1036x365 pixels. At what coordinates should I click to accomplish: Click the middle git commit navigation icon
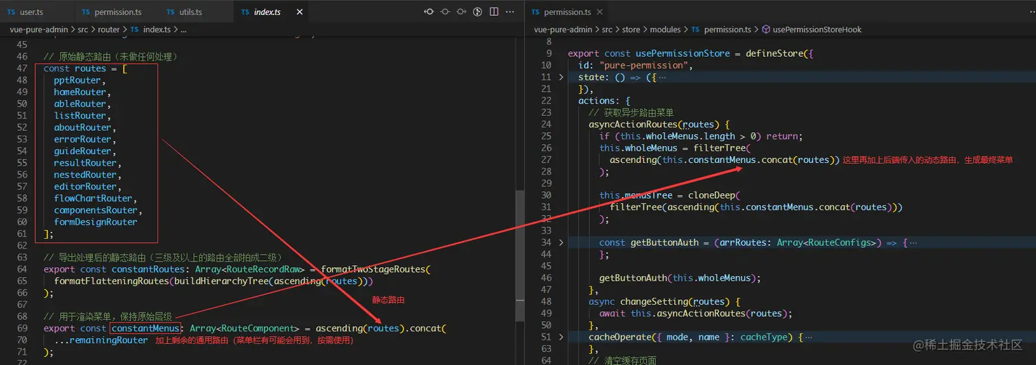(x=445, y=12)
